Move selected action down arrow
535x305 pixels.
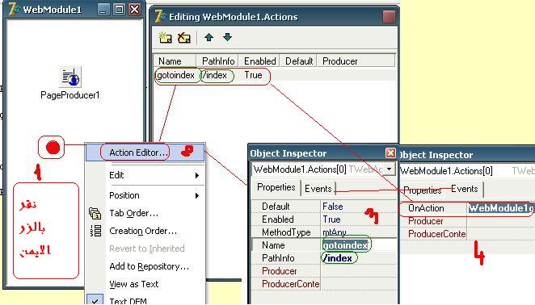(x=227, y=37)
